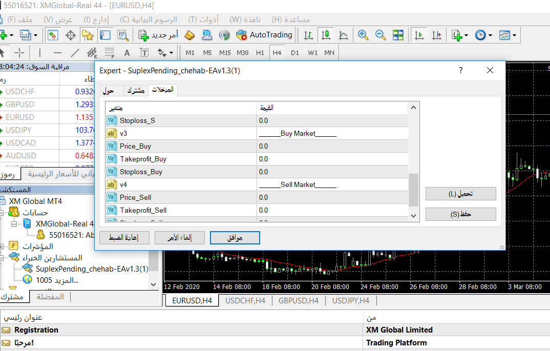Click the إلغاء الأمر cancel button
The image size is (550, 351).
click(x=180, y=238)
